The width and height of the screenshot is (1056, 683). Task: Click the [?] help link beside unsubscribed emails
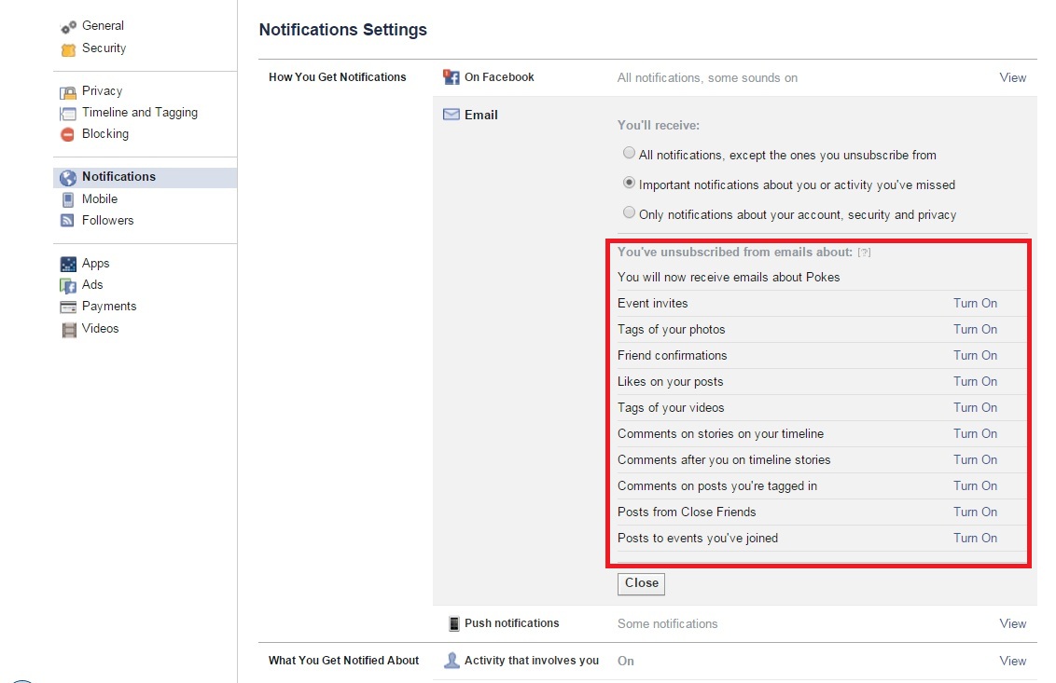click(x=864, y=253)
